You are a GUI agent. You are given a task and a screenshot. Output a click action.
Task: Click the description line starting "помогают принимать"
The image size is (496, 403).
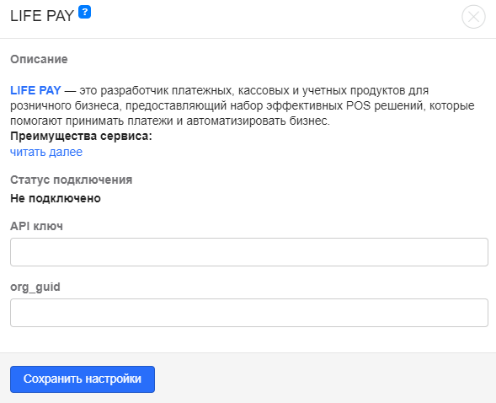tap(170, 121)
